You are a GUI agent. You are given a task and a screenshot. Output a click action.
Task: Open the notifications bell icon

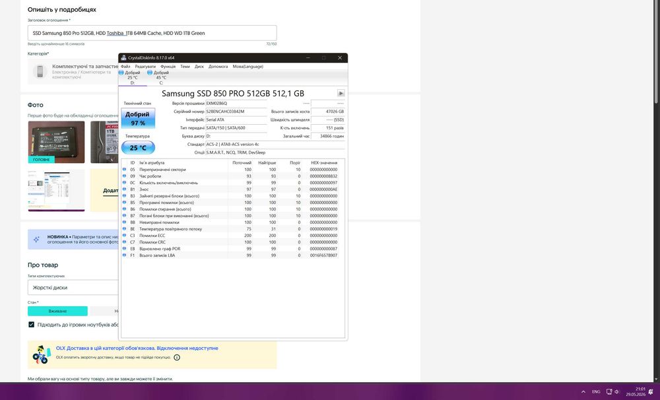651,391
